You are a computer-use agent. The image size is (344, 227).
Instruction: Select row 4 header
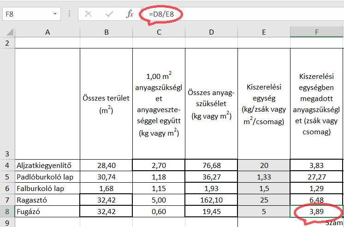coord(7,165)
